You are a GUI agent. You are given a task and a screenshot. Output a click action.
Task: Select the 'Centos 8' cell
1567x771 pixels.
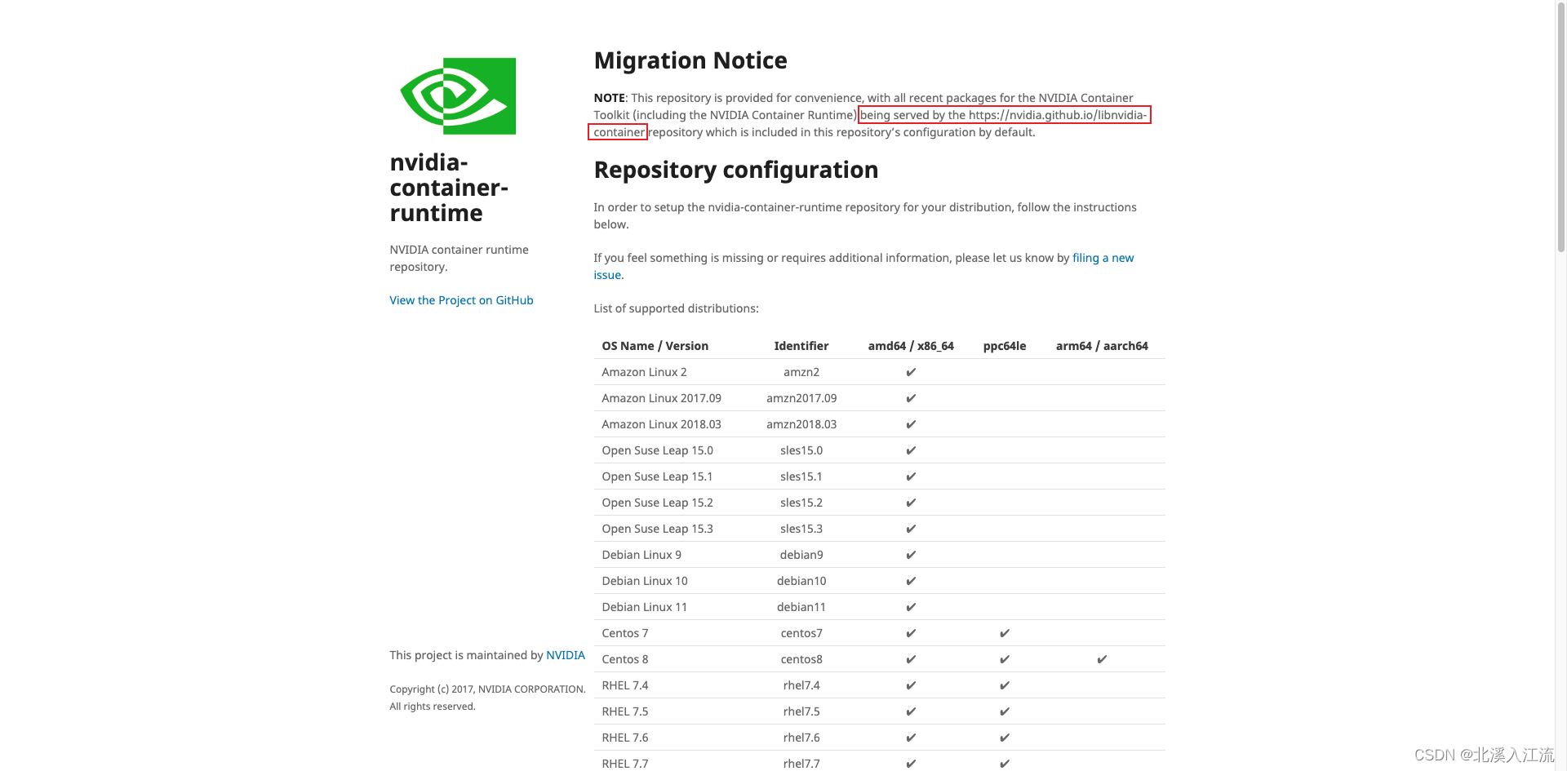pos(625,659)
